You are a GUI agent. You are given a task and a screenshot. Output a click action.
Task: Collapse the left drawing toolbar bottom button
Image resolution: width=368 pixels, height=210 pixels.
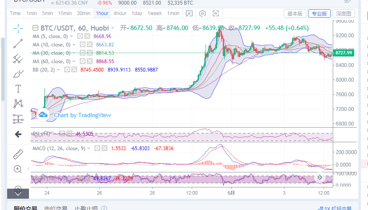[18, 193]
